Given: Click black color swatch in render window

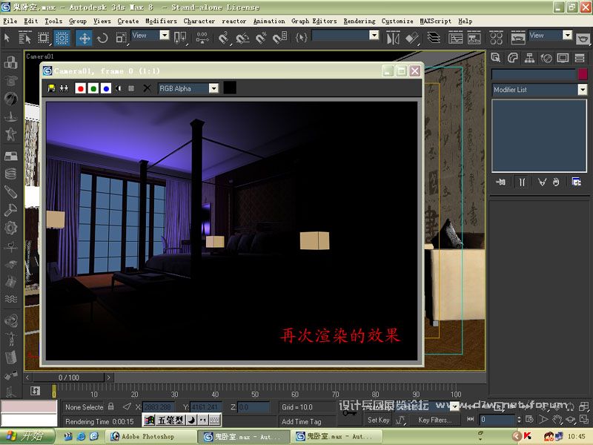Looking at the screenshot, I should point(230,88).
